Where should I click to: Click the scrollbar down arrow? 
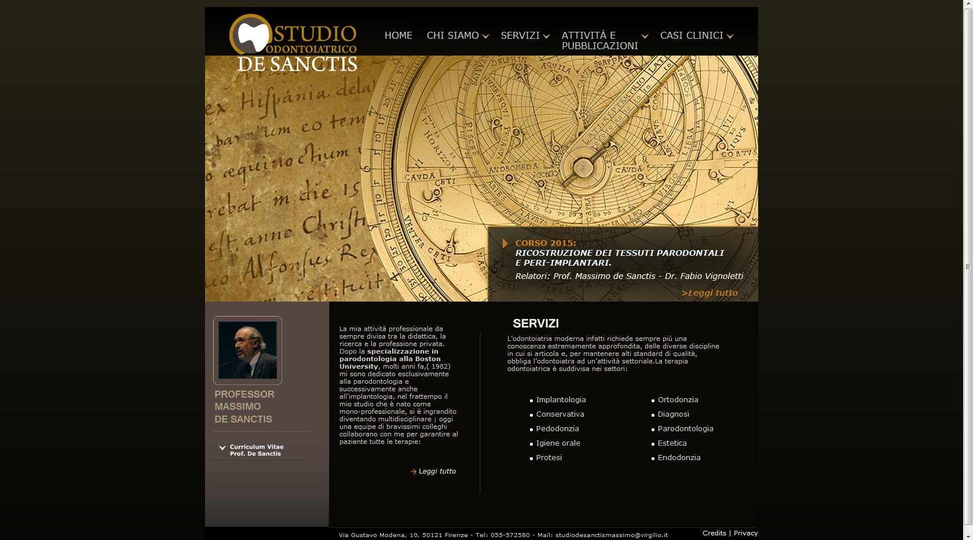click(x=968, y=535)
